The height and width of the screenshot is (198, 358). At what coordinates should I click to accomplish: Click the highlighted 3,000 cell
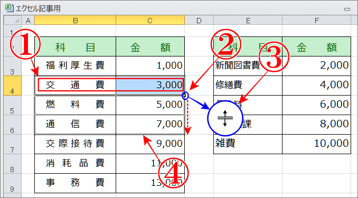tap(150, 86)
